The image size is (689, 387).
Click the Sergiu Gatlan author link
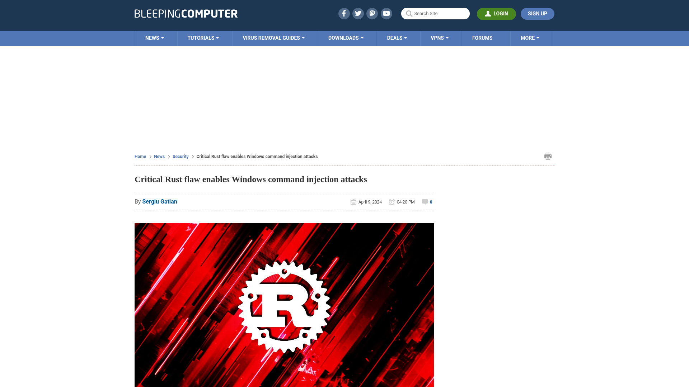click(x=159, y=201)
